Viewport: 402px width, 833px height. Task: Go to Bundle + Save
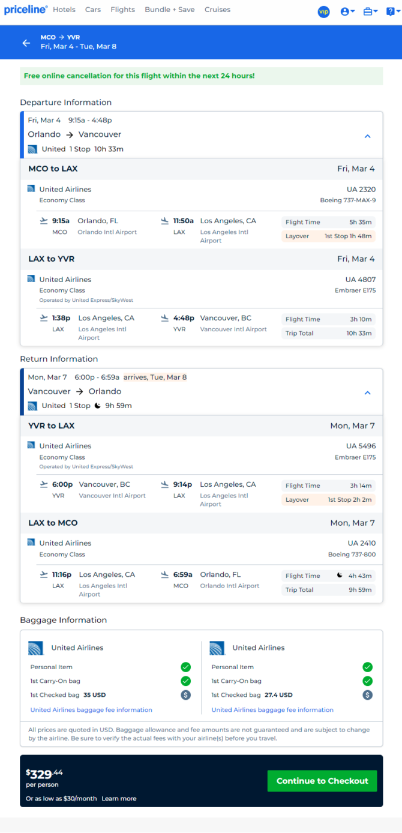tap(170, 10)
